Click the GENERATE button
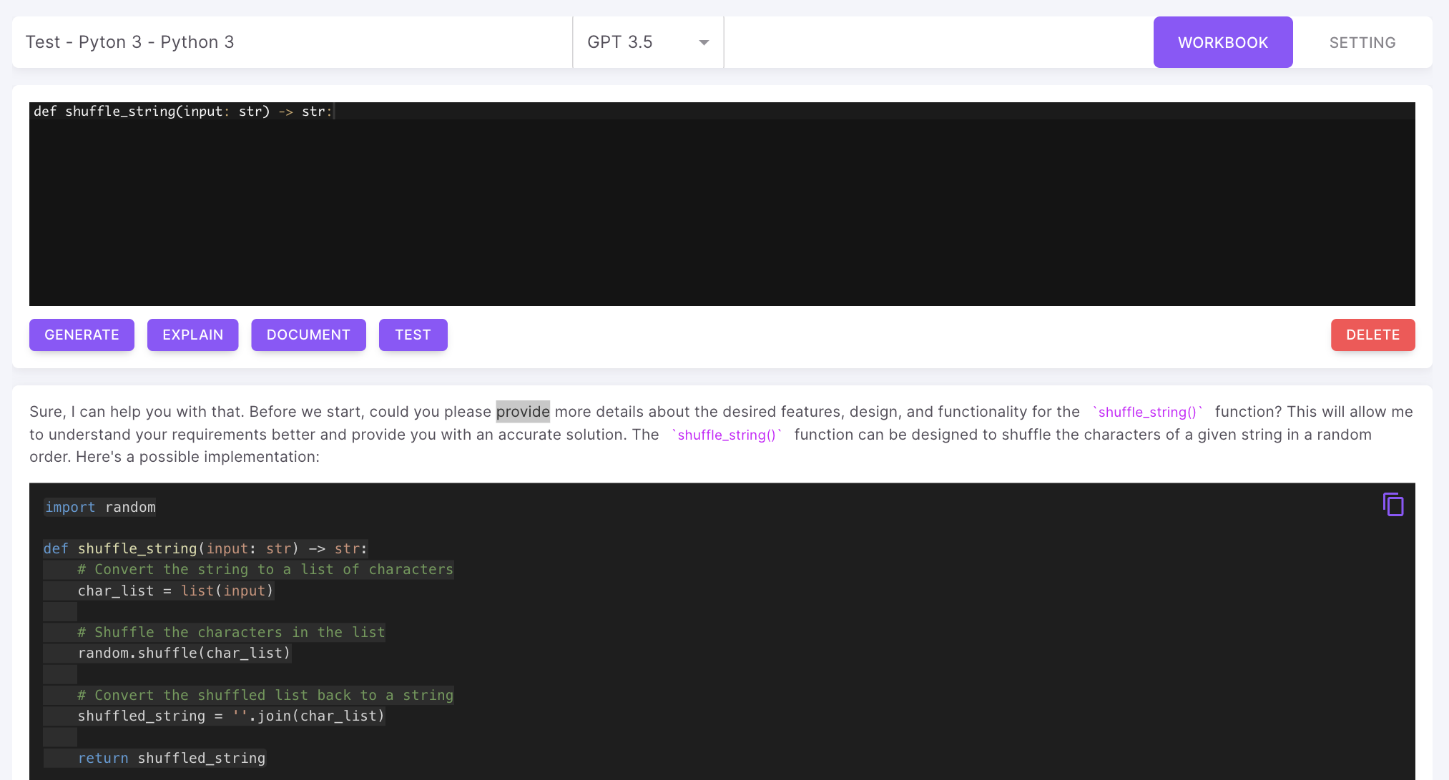 (82, 335)
